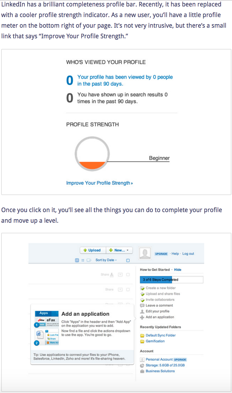Click the list view icon
The image size is (232, 393).
point(77,260)
